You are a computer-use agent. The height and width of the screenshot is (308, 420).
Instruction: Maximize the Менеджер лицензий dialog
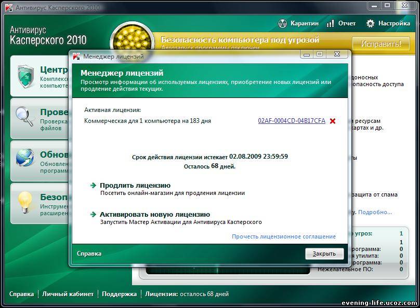[320, 54]
